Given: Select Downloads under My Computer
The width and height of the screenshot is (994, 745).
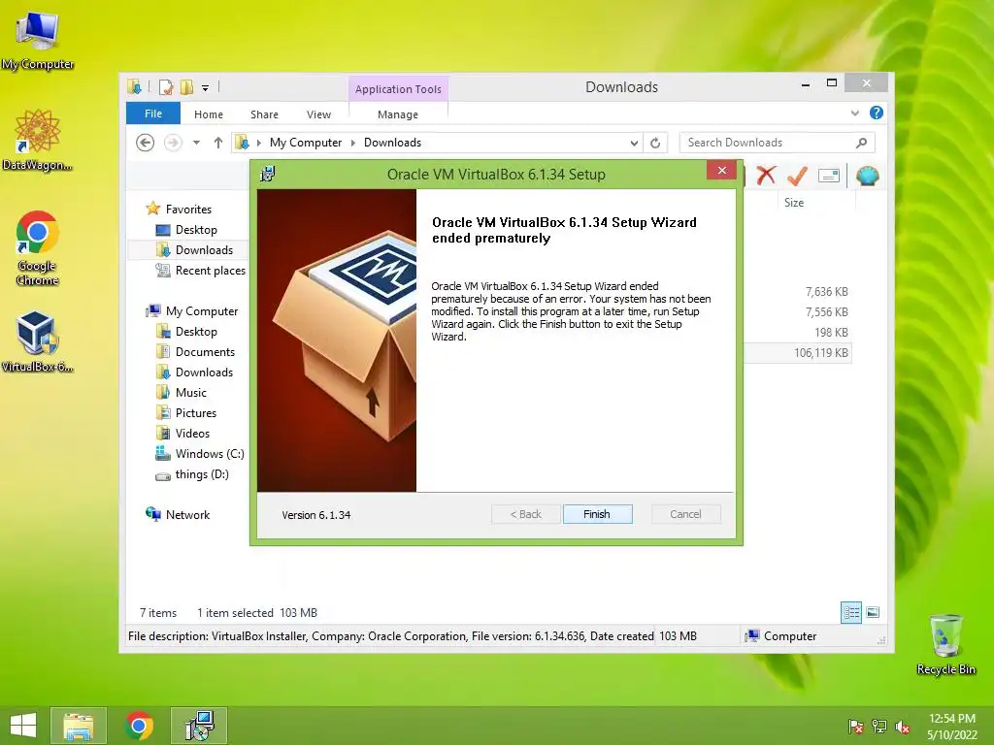Looking at the screenshot, I should click(204, 372).
